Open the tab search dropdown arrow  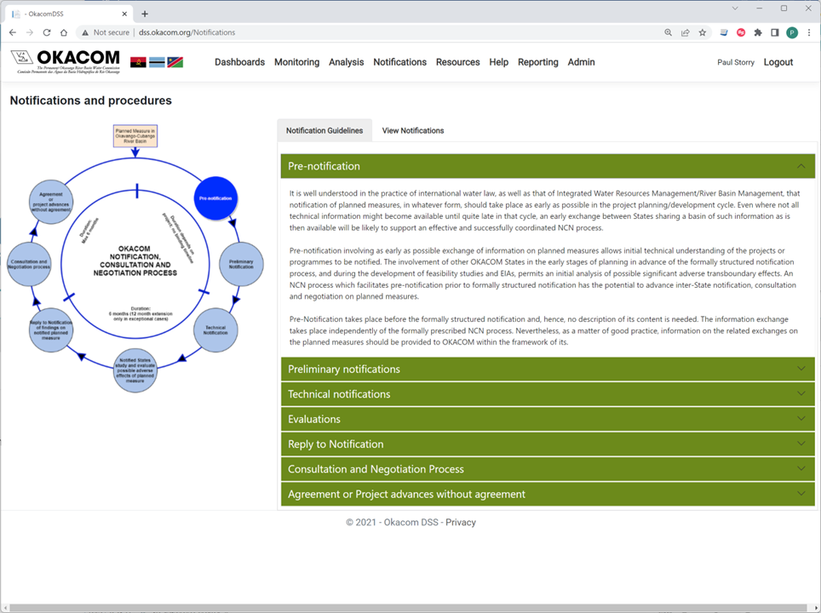pos(735,9)
